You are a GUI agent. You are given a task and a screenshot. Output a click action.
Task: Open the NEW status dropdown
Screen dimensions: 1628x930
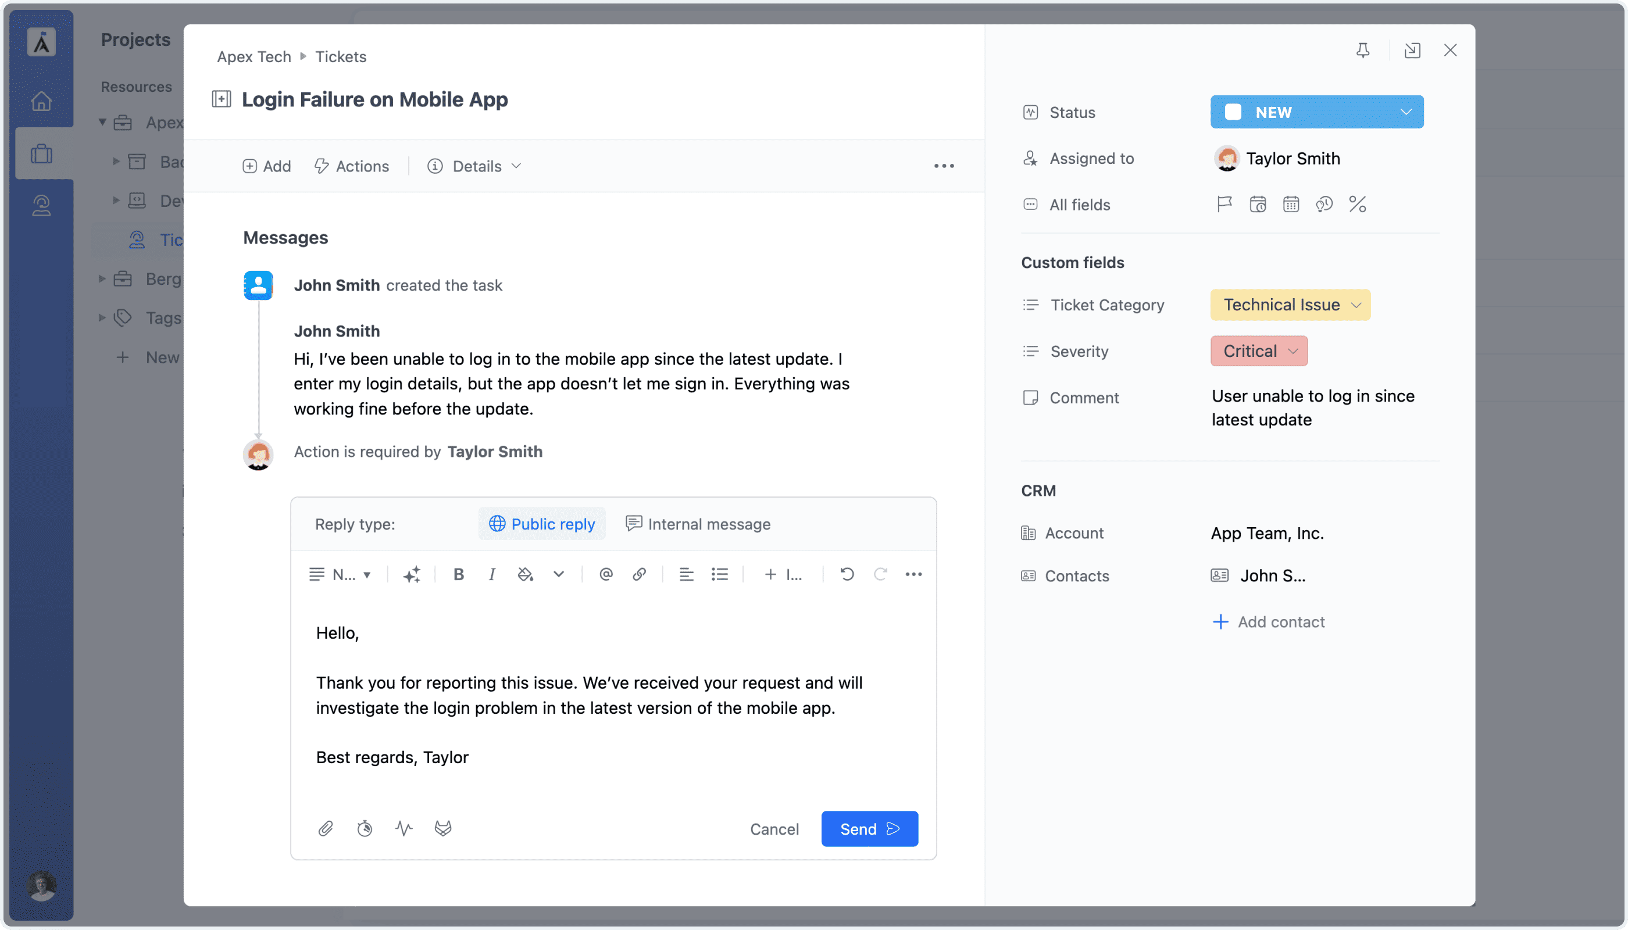(1317, 112)
